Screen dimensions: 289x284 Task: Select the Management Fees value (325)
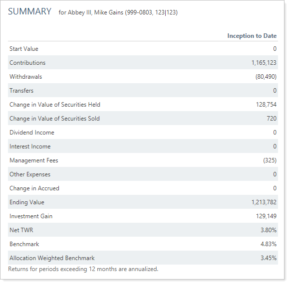pos(270,160)
